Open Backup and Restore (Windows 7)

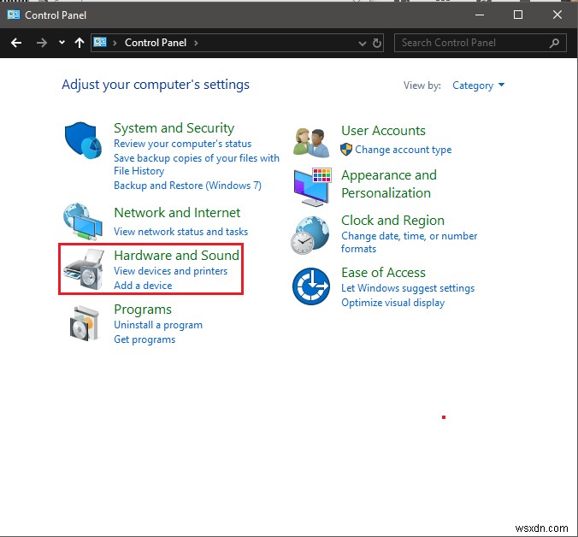(x=187, y=185)
